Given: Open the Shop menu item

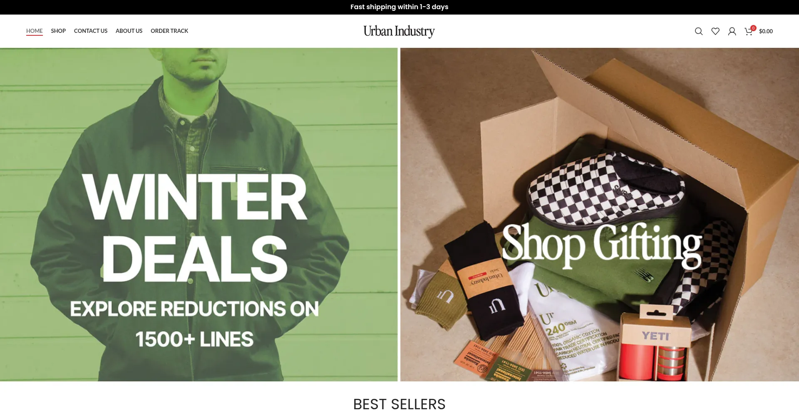Looking at the screenshot, I should click(58, 31).
